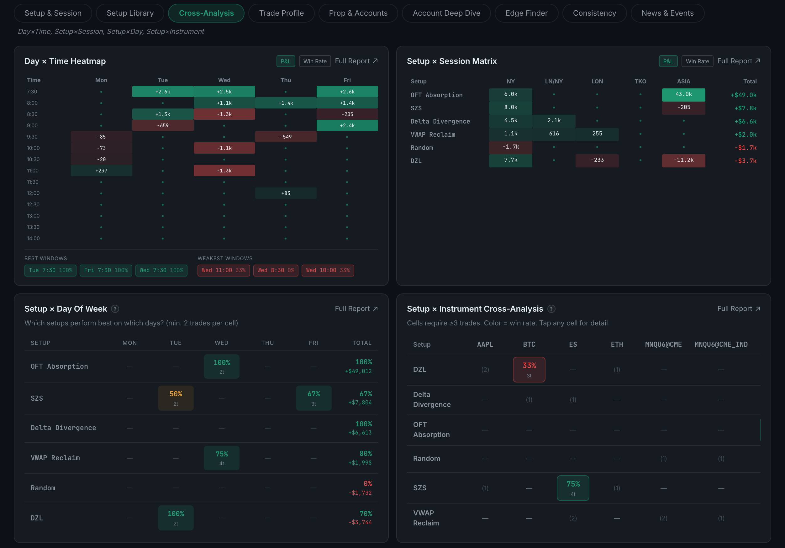Open Full Report for Setup × Day Of Week
This screenshot has height=548, width=785.
pyautogui.click(x=356, y=309)
